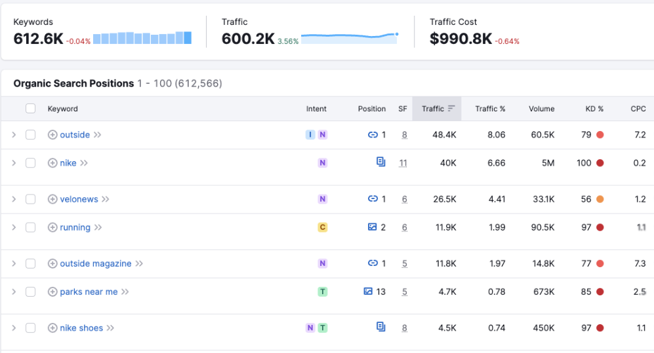Click the plus icon beside nike keyword
This screenshot has width=654, height=353.
click(x=52, y=163)
